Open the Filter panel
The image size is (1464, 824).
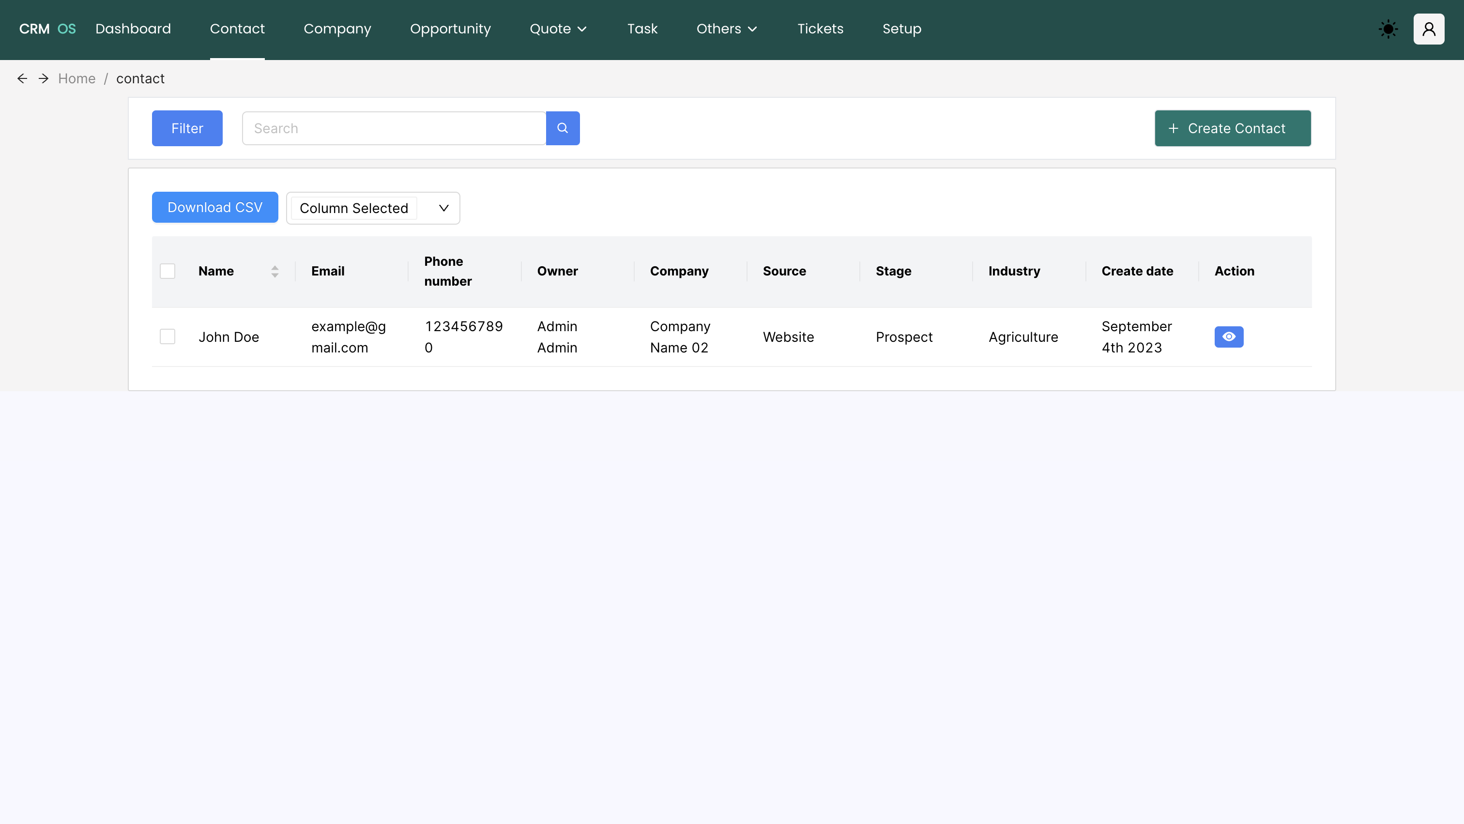[x=186, y=128]
